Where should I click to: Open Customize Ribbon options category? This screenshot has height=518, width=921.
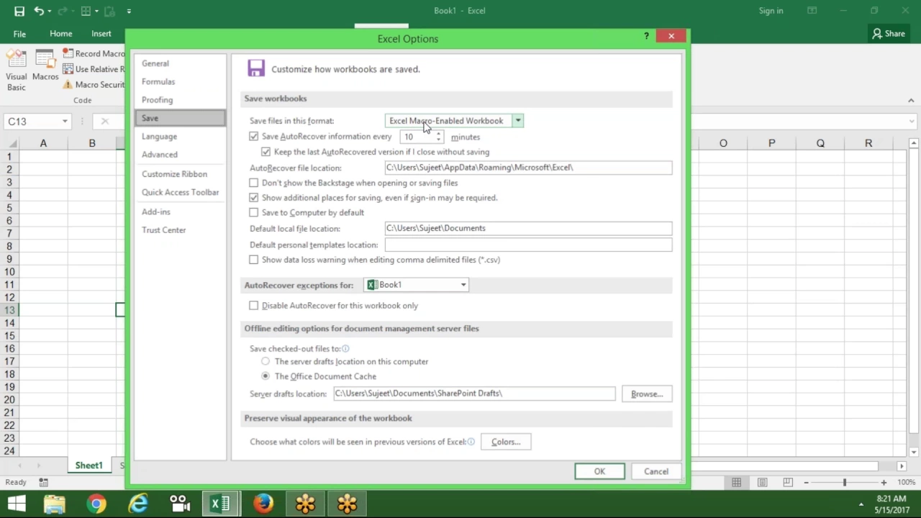(x=180, y=173)
